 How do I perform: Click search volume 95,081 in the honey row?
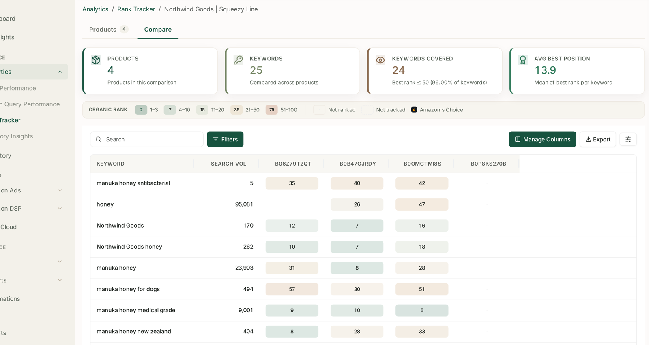(x=244, y=204)
